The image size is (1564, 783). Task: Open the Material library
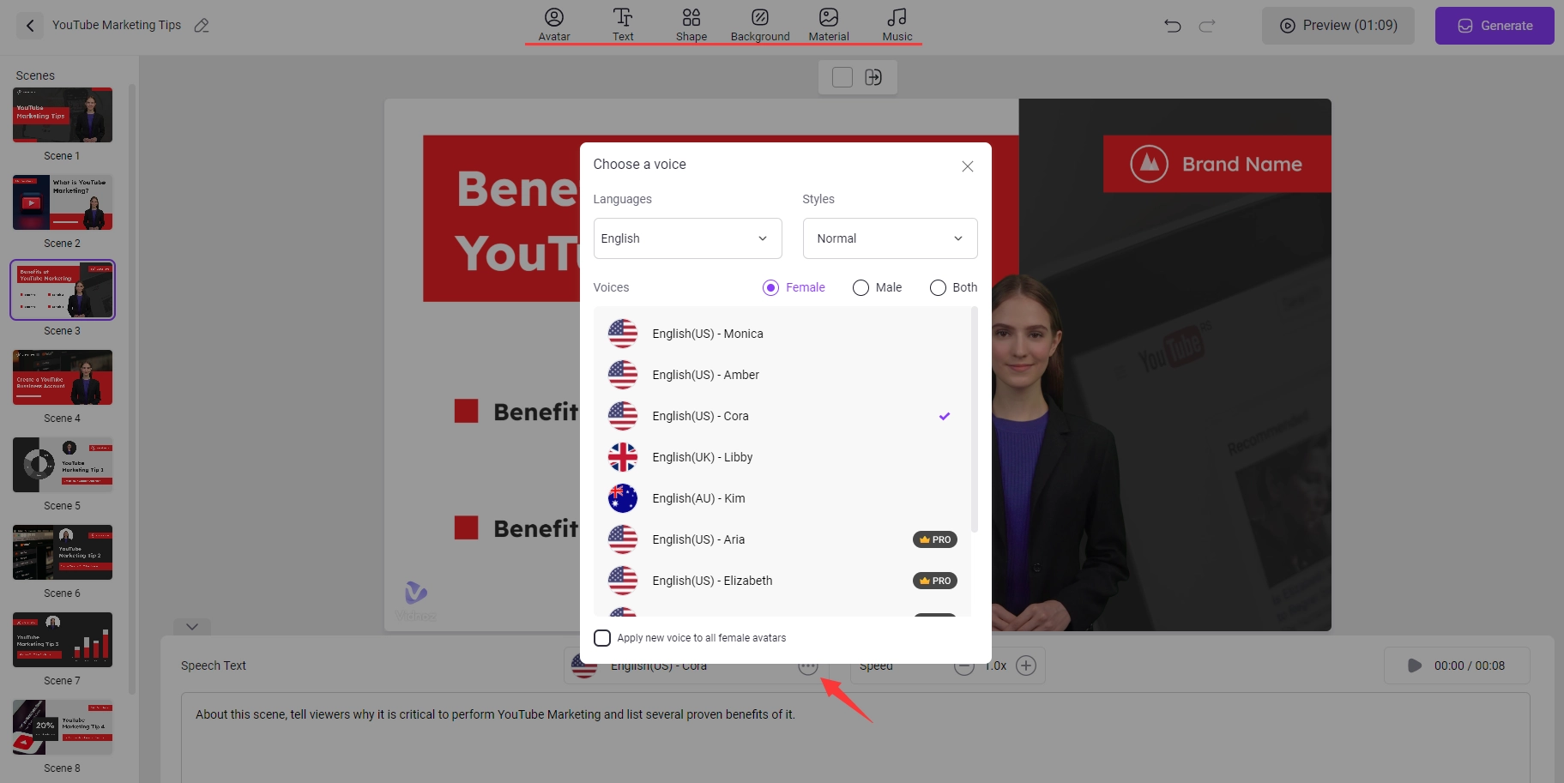point(828,24)
